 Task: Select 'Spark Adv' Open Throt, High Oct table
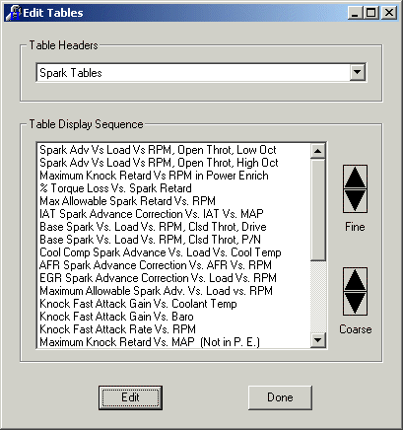click(159, 163)
